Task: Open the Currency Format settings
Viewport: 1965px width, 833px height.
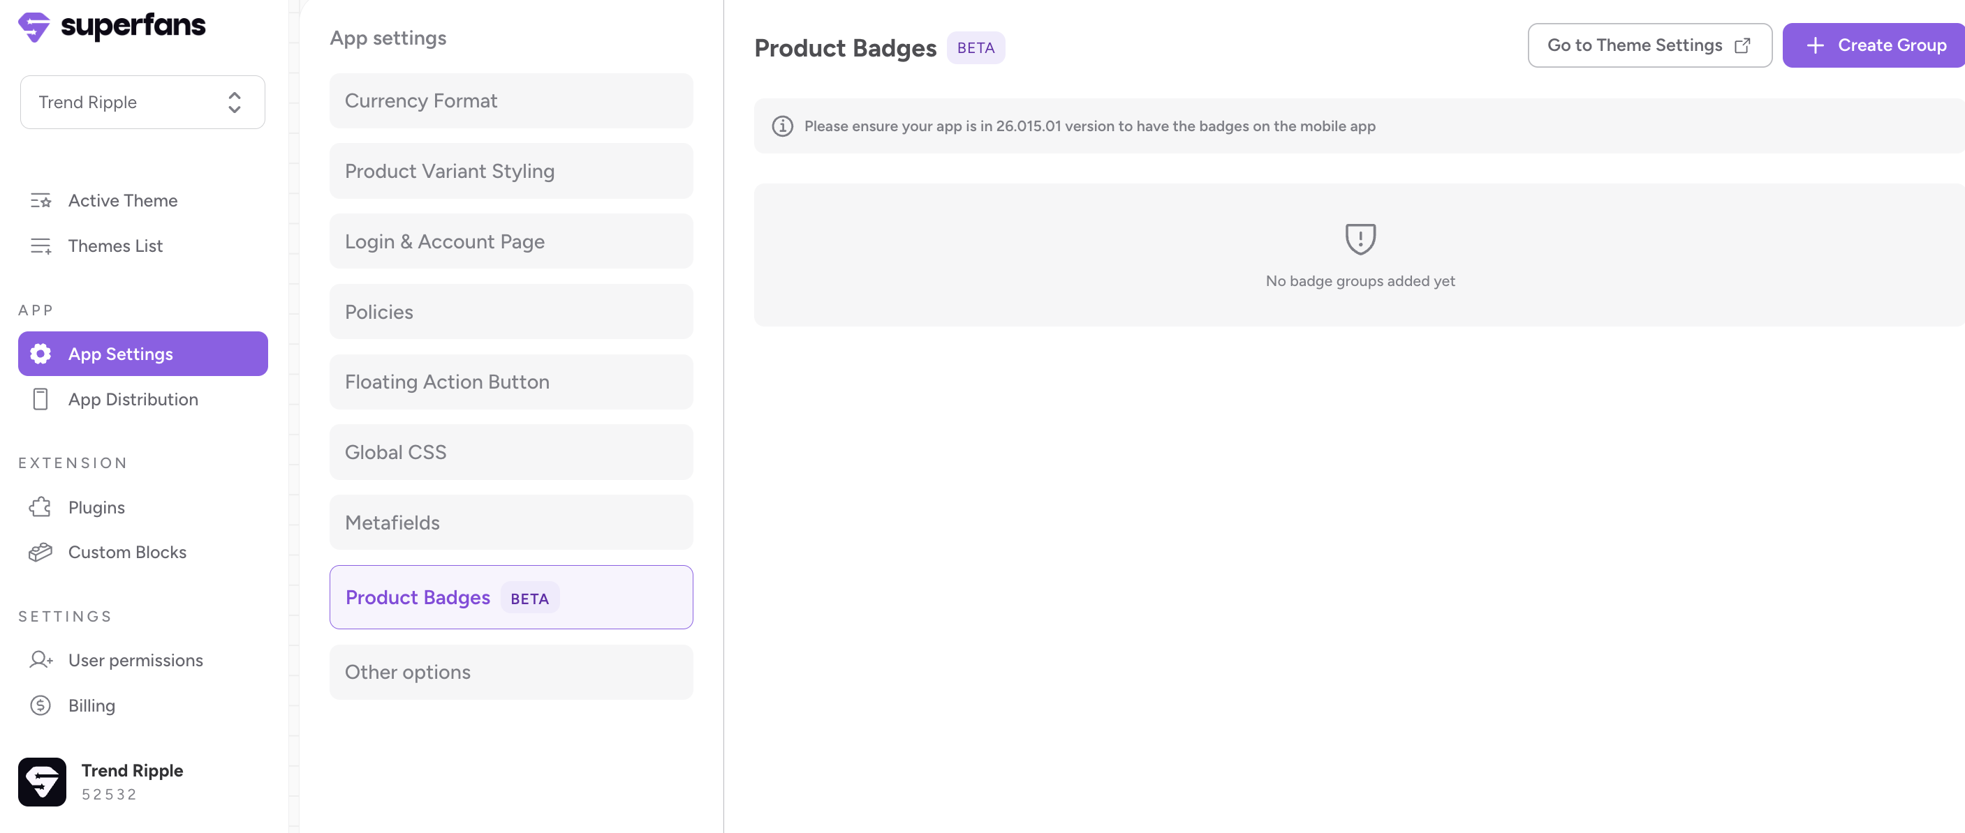Action: (511, 100)
